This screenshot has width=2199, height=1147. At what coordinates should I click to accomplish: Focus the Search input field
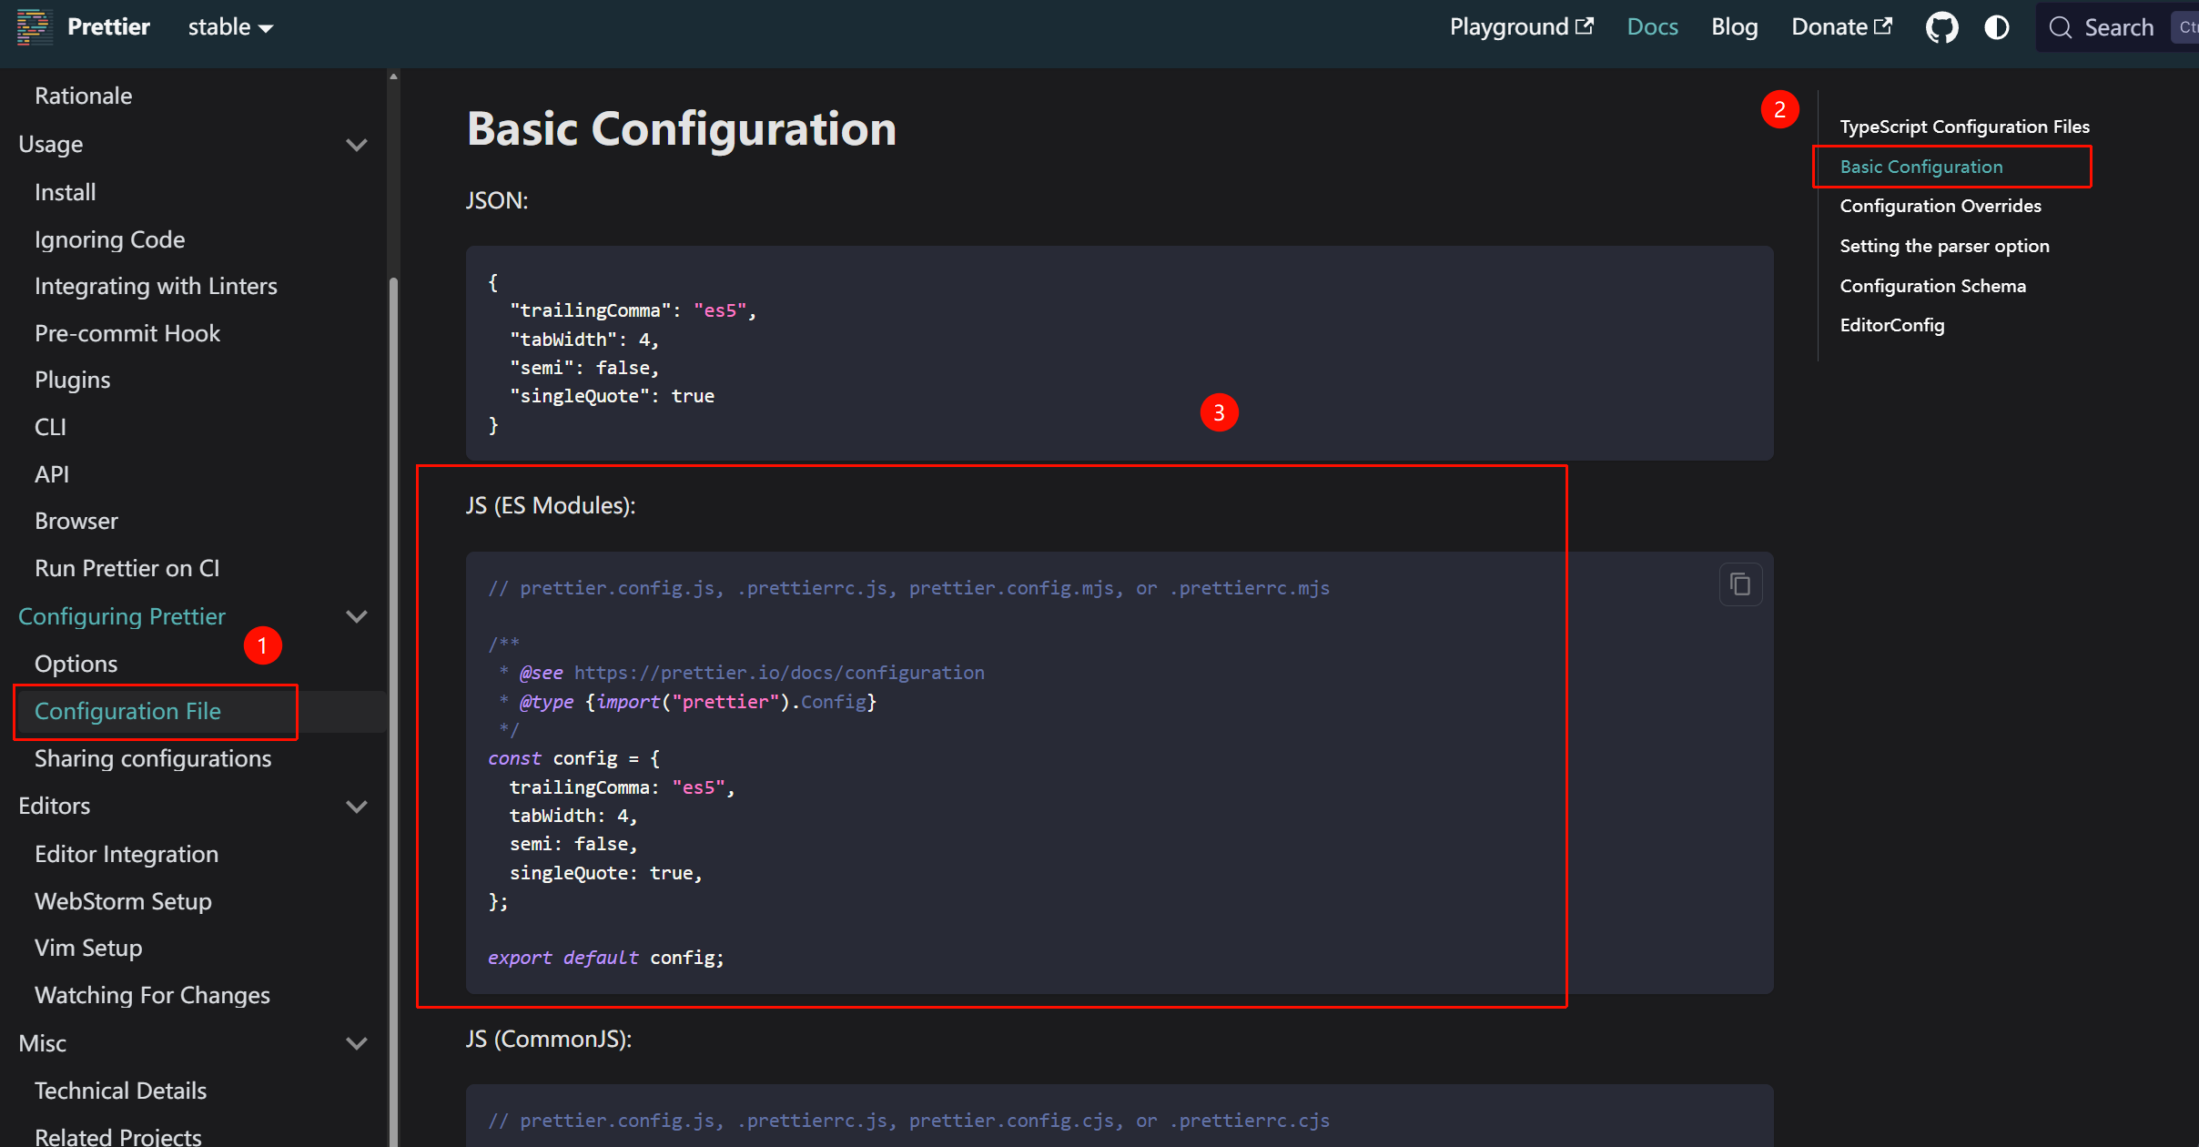click(x=2119, y=28)
